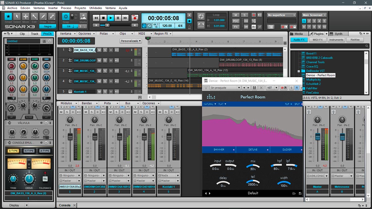
Task: Jump to project end button
Action: click(x=135, y=25)
